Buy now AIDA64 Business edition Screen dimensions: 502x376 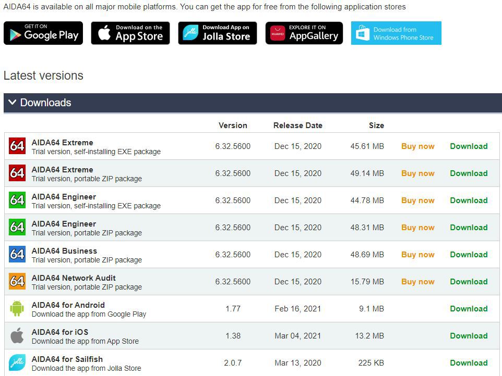point(418,255)
